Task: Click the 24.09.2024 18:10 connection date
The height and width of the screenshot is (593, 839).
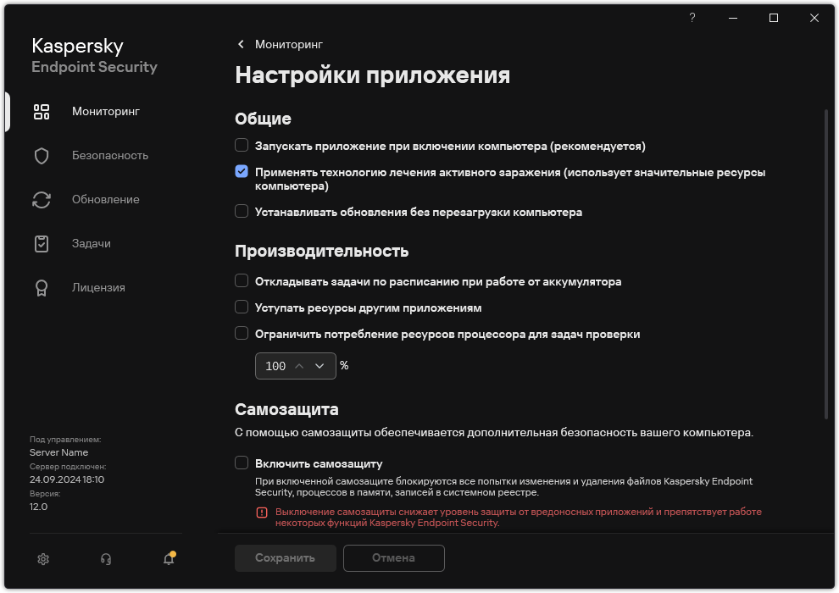Action: pyautogui.click(x=67, y=479)
